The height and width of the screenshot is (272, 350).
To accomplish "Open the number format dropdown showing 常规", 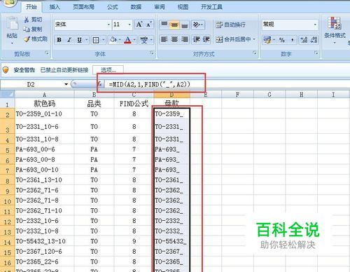I will pos(315,25).
